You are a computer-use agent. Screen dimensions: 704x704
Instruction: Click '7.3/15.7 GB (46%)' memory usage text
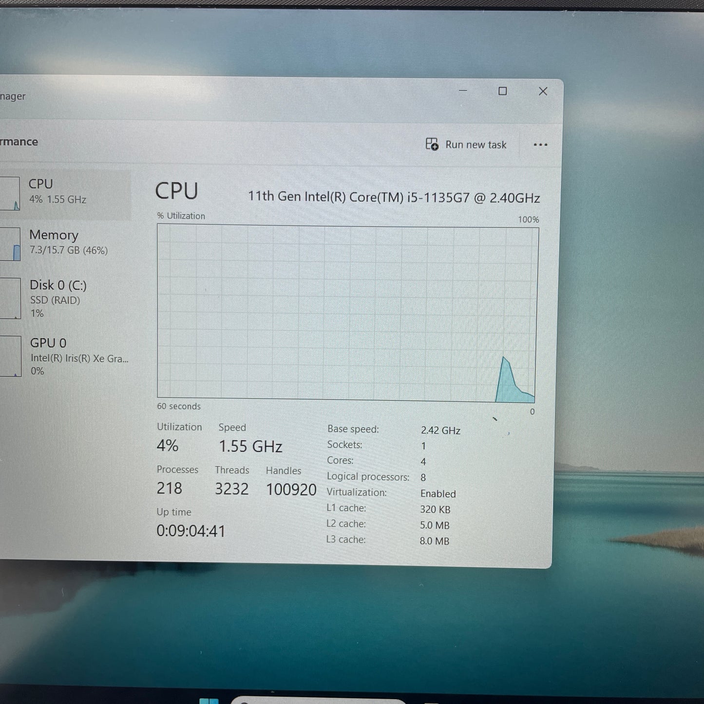tap(69, 250)
